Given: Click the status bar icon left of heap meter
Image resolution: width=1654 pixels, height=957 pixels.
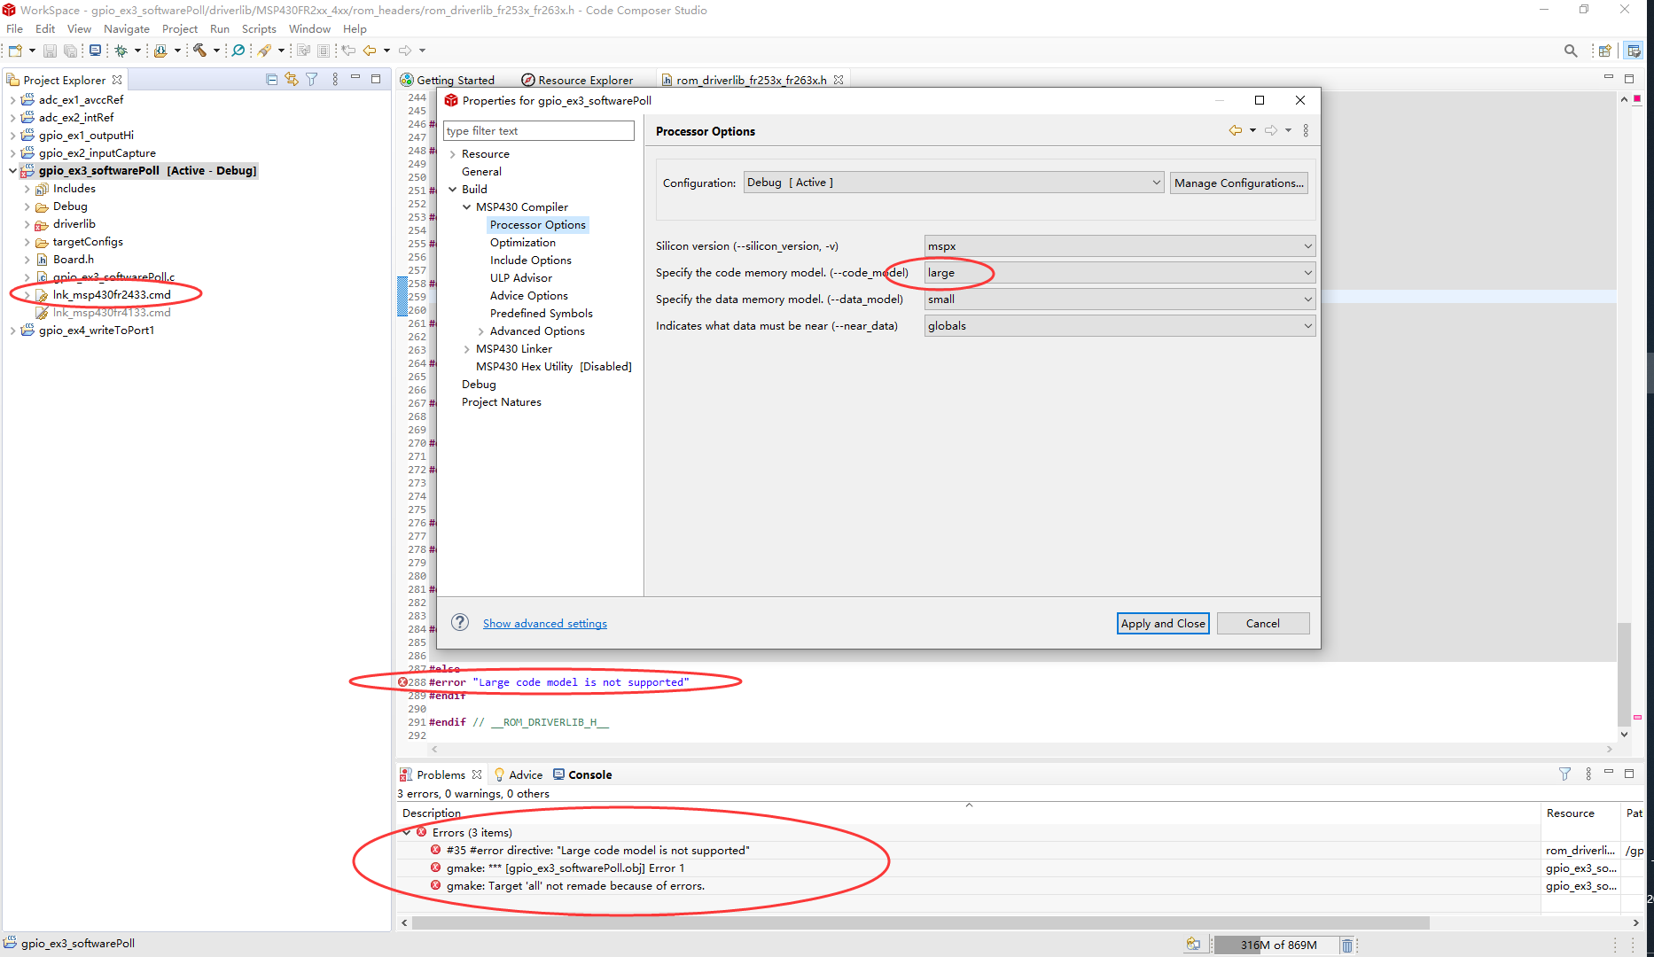Looking at the screenshot, I should pyautogui.click(x=1193, y=945).
